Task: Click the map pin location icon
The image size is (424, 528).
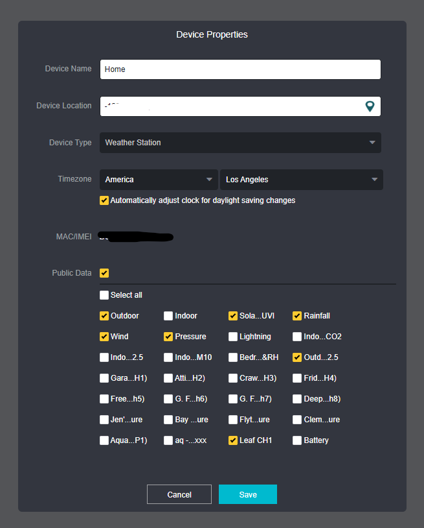Action: point(370,106)
